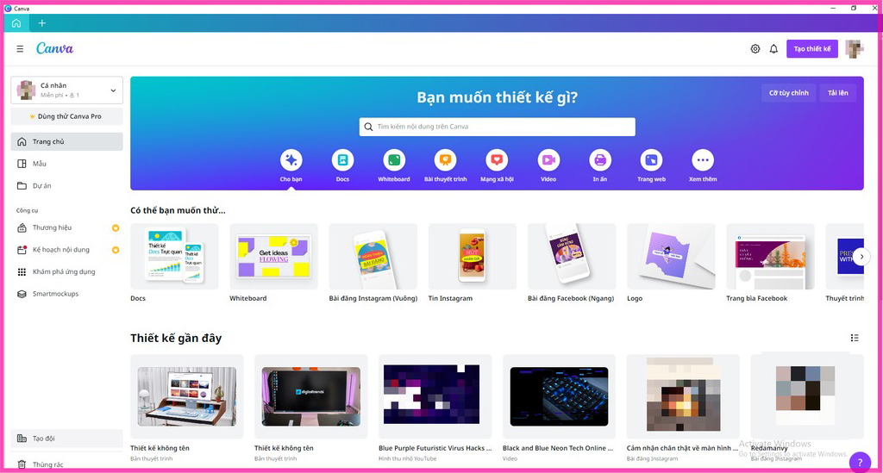Screen dimensions: 883x473
Task: Open Mẫu templates in sidebar
Action: (x=67, y=164)
